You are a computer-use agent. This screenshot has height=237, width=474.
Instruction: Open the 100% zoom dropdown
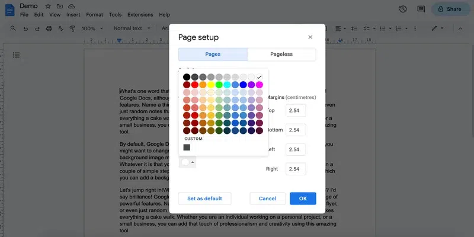click(x=92, y=28)
